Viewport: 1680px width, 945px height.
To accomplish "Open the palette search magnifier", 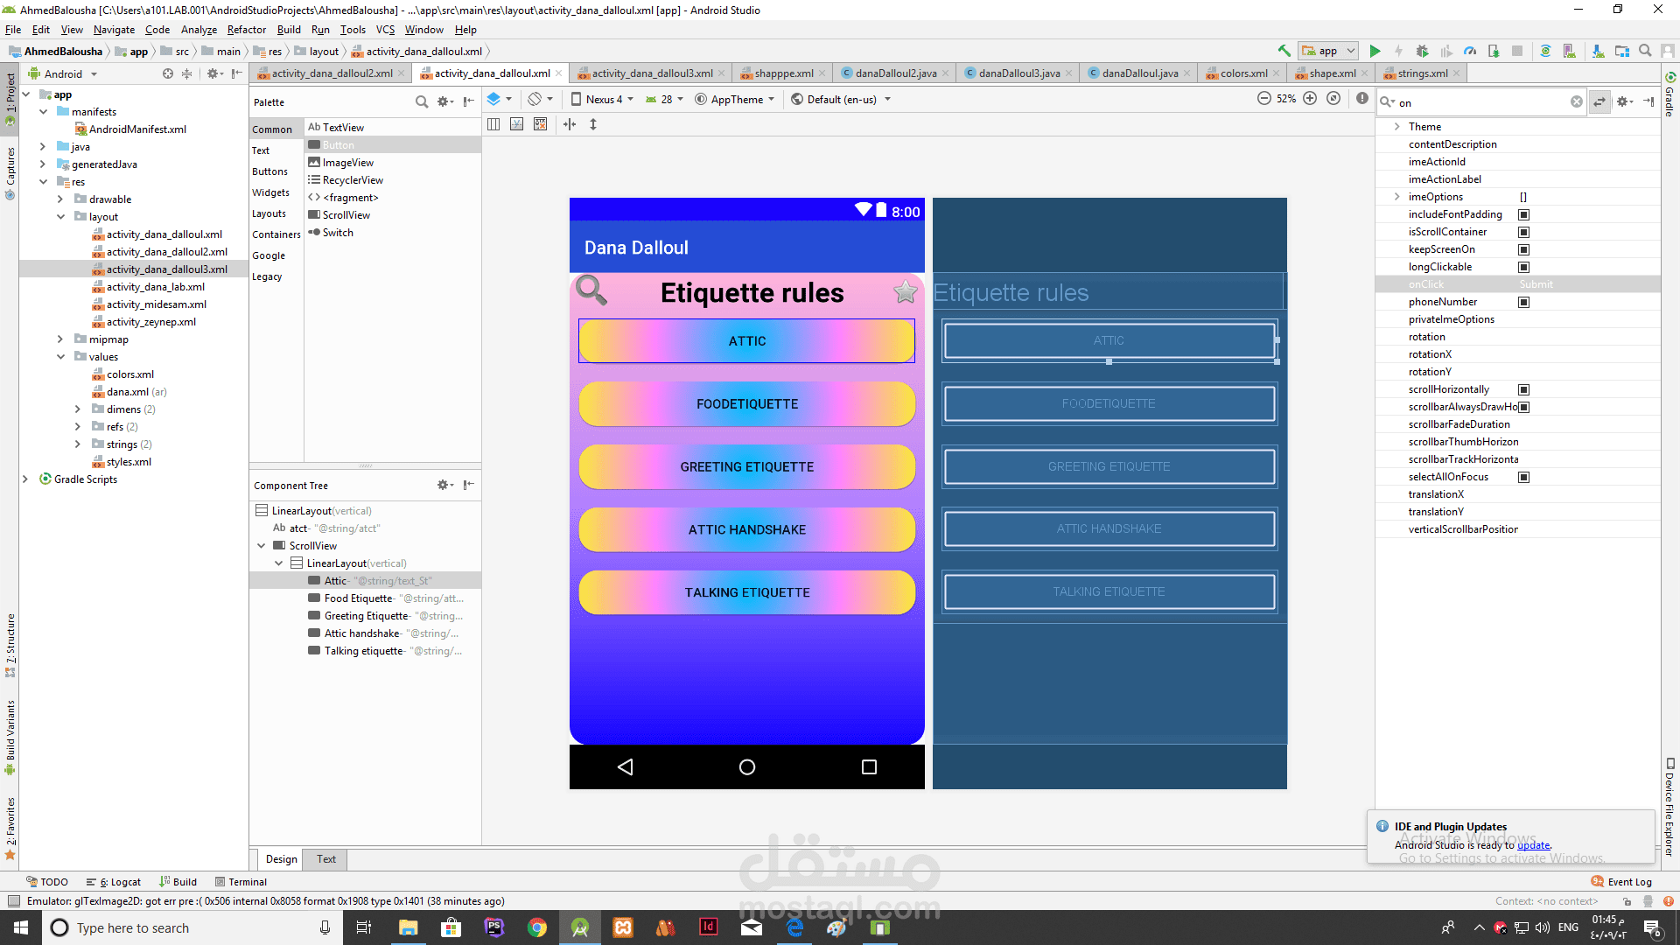I will tap(422, 102).
